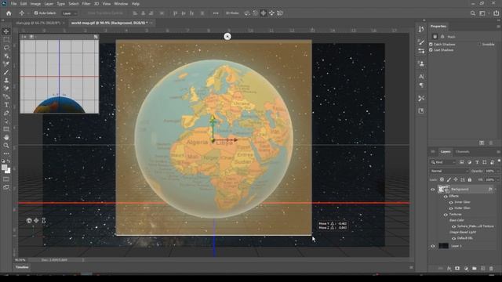Toggle the Catch Shadows checkbox
Screen dimensions: 502x282
pos(431,44)
